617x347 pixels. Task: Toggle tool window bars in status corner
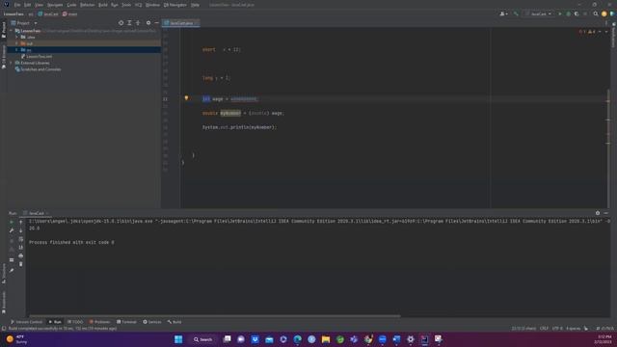[4, 328]
